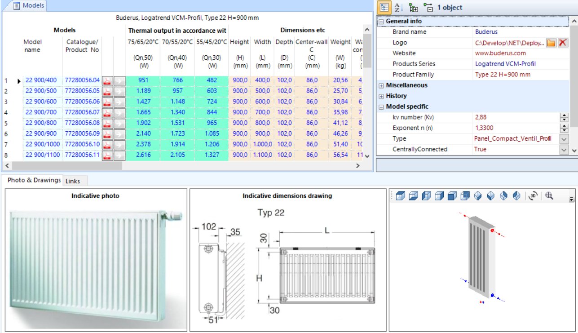Image resolution: width=578 pixels, height=333 pixels.
Task: Expand the Miscellaneous properties group
Action: tap(381, 85)
